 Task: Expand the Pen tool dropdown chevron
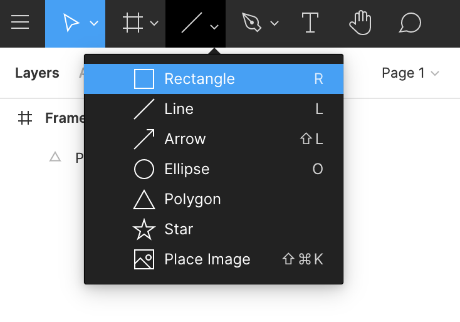coord(274,24)
